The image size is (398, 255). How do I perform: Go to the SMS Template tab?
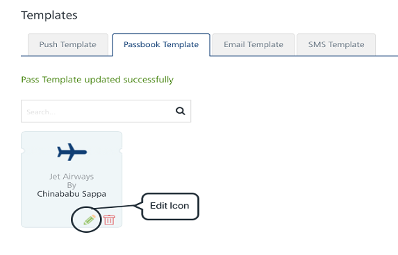(x=336, y=44)
